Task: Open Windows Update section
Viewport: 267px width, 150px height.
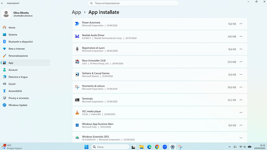Action: 26,105
